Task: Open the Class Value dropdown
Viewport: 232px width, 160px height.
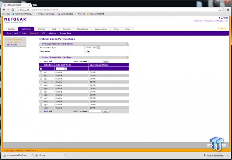Action: pyautogui.click(x=87, y=51)
